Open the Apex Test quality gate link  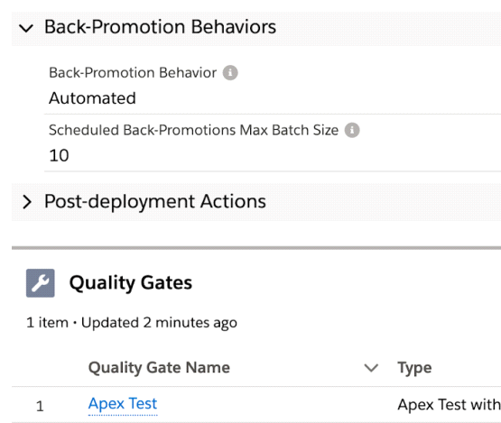[x=123, y=403]
